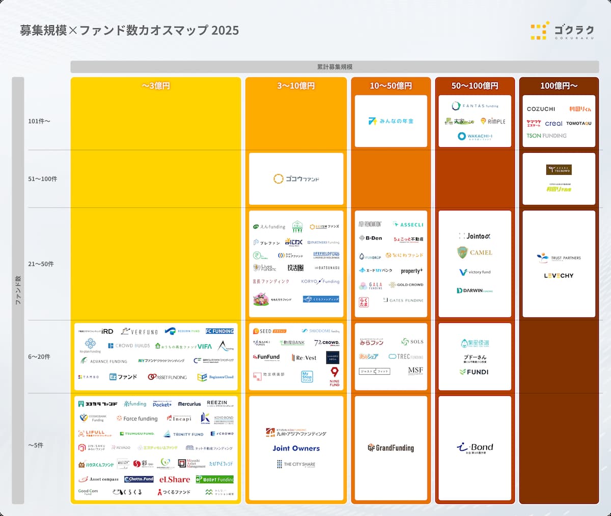Open the victory fund logo
The image size is (611, 516).
click(475, 272)
